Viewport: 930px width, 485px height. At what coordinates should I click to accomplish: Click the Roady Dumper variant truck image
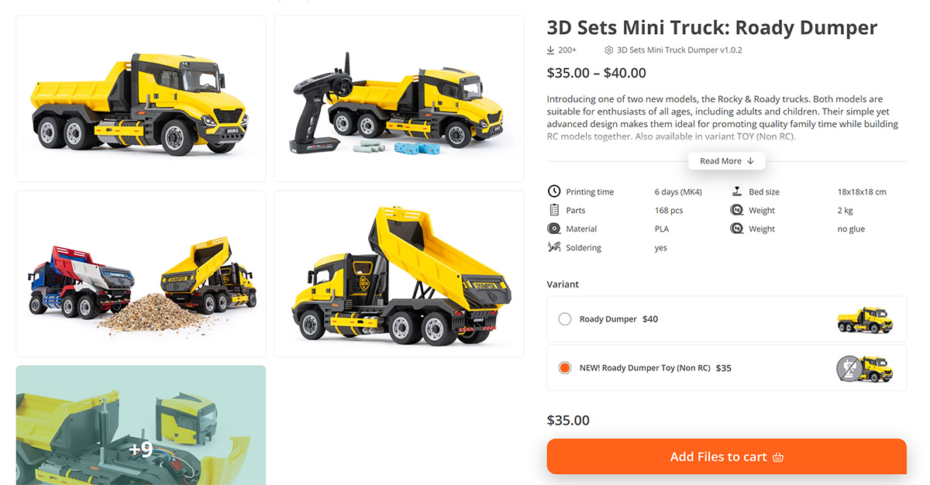click(865, 319)
